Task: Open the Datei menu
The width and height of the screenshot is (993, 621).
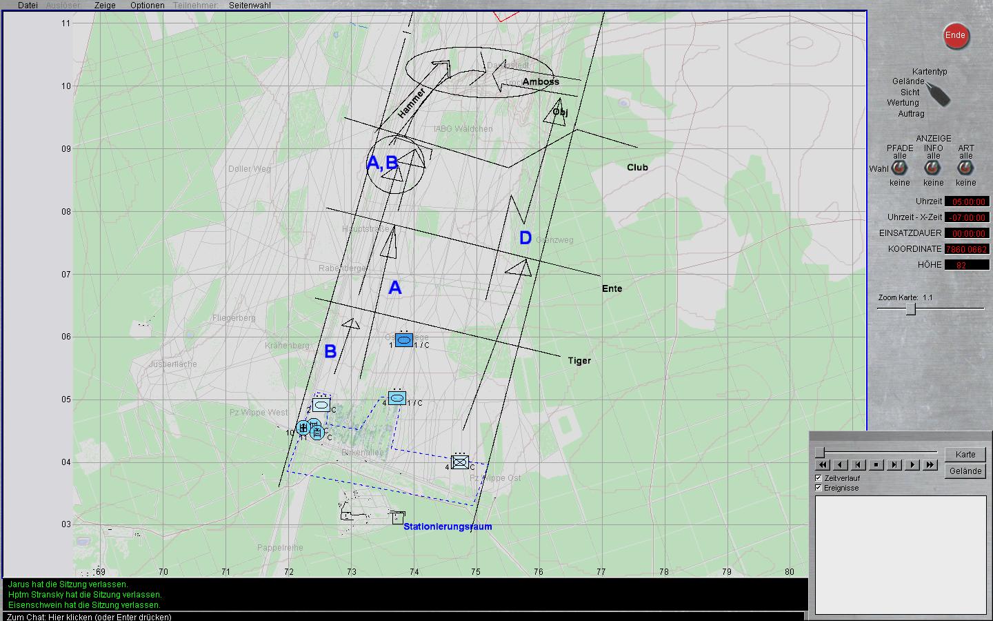Action: (x=28, y=6)
